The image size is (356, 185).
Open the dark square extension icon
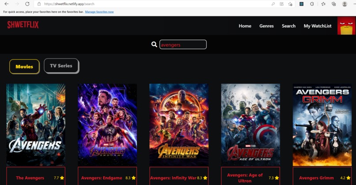pyautogui.click(x=302, y=4)
